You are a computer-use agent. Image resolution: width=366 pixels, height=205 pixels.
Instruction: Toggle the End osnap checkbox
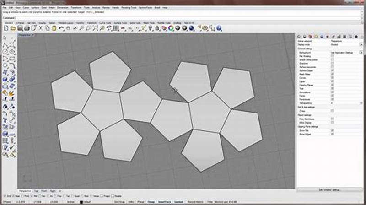coord(5,196)
